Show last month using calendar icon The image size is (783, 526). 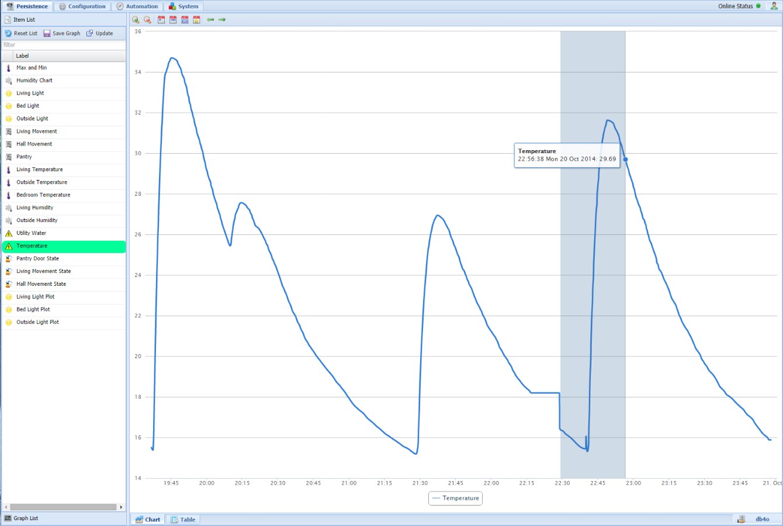click(x=185, y=19)
